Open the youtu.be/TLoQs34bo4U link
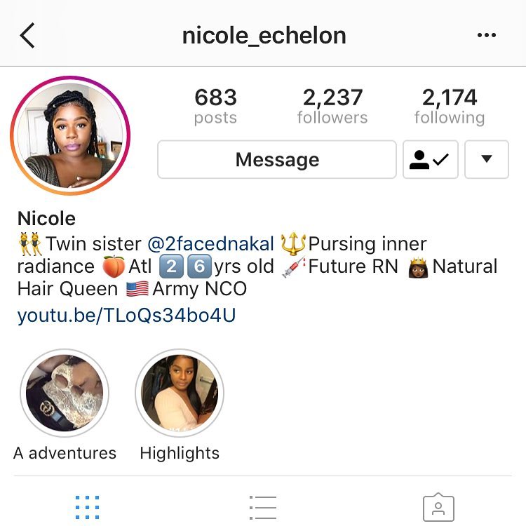 126,315
